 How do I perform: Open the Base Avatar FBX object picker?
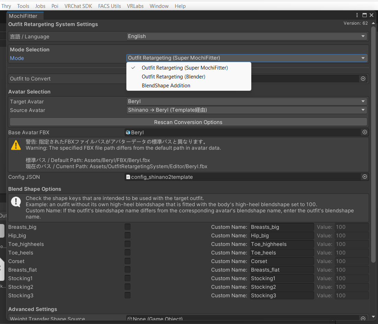365,132
